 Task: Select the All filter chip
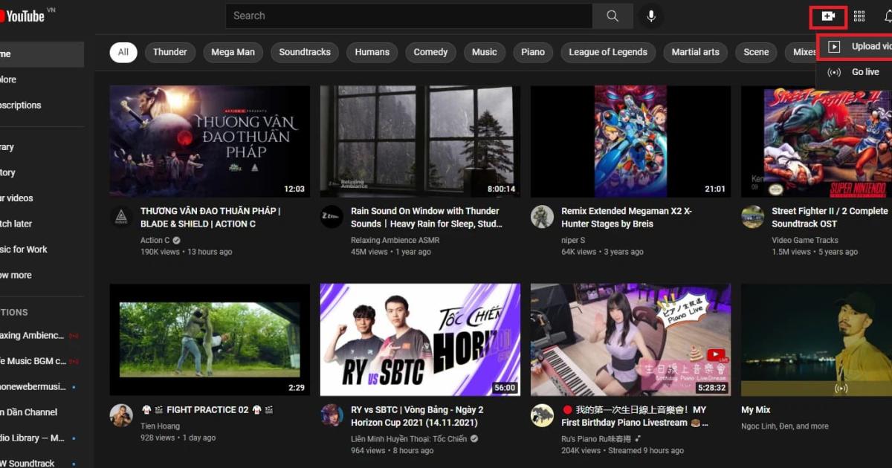pos(123,52)
